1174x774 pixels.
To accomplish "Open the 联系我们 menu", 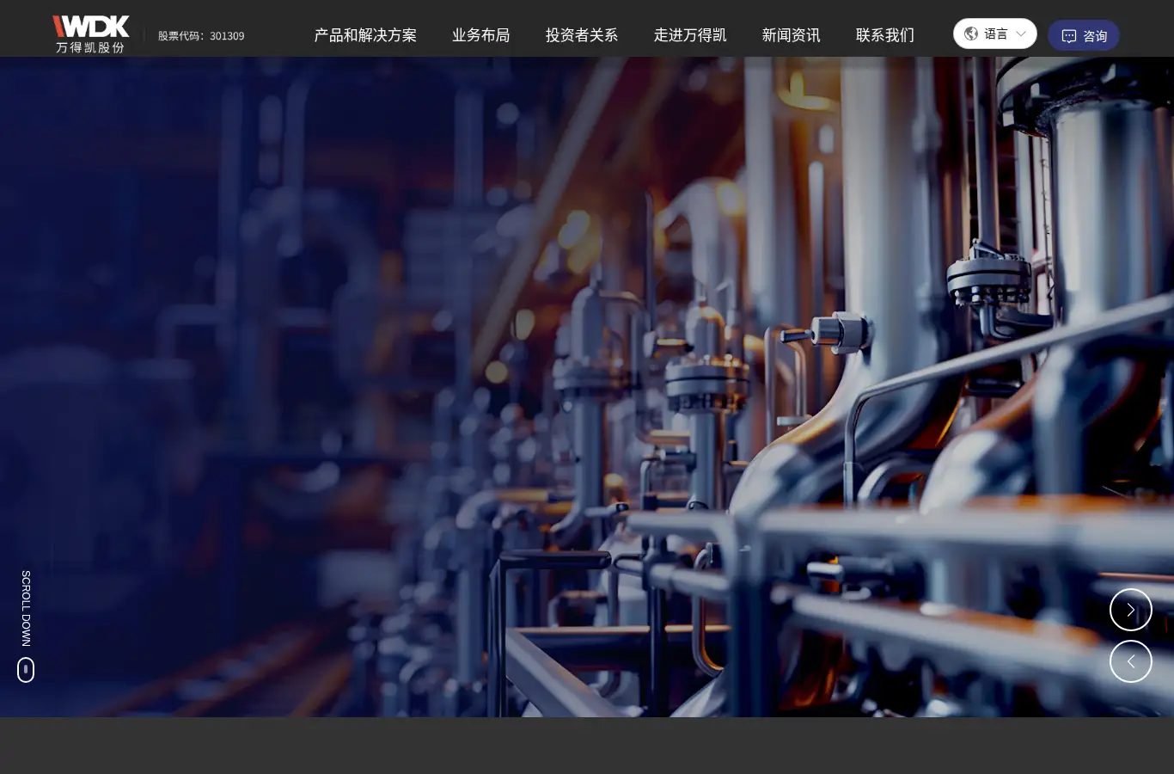I will click(885, 35).
